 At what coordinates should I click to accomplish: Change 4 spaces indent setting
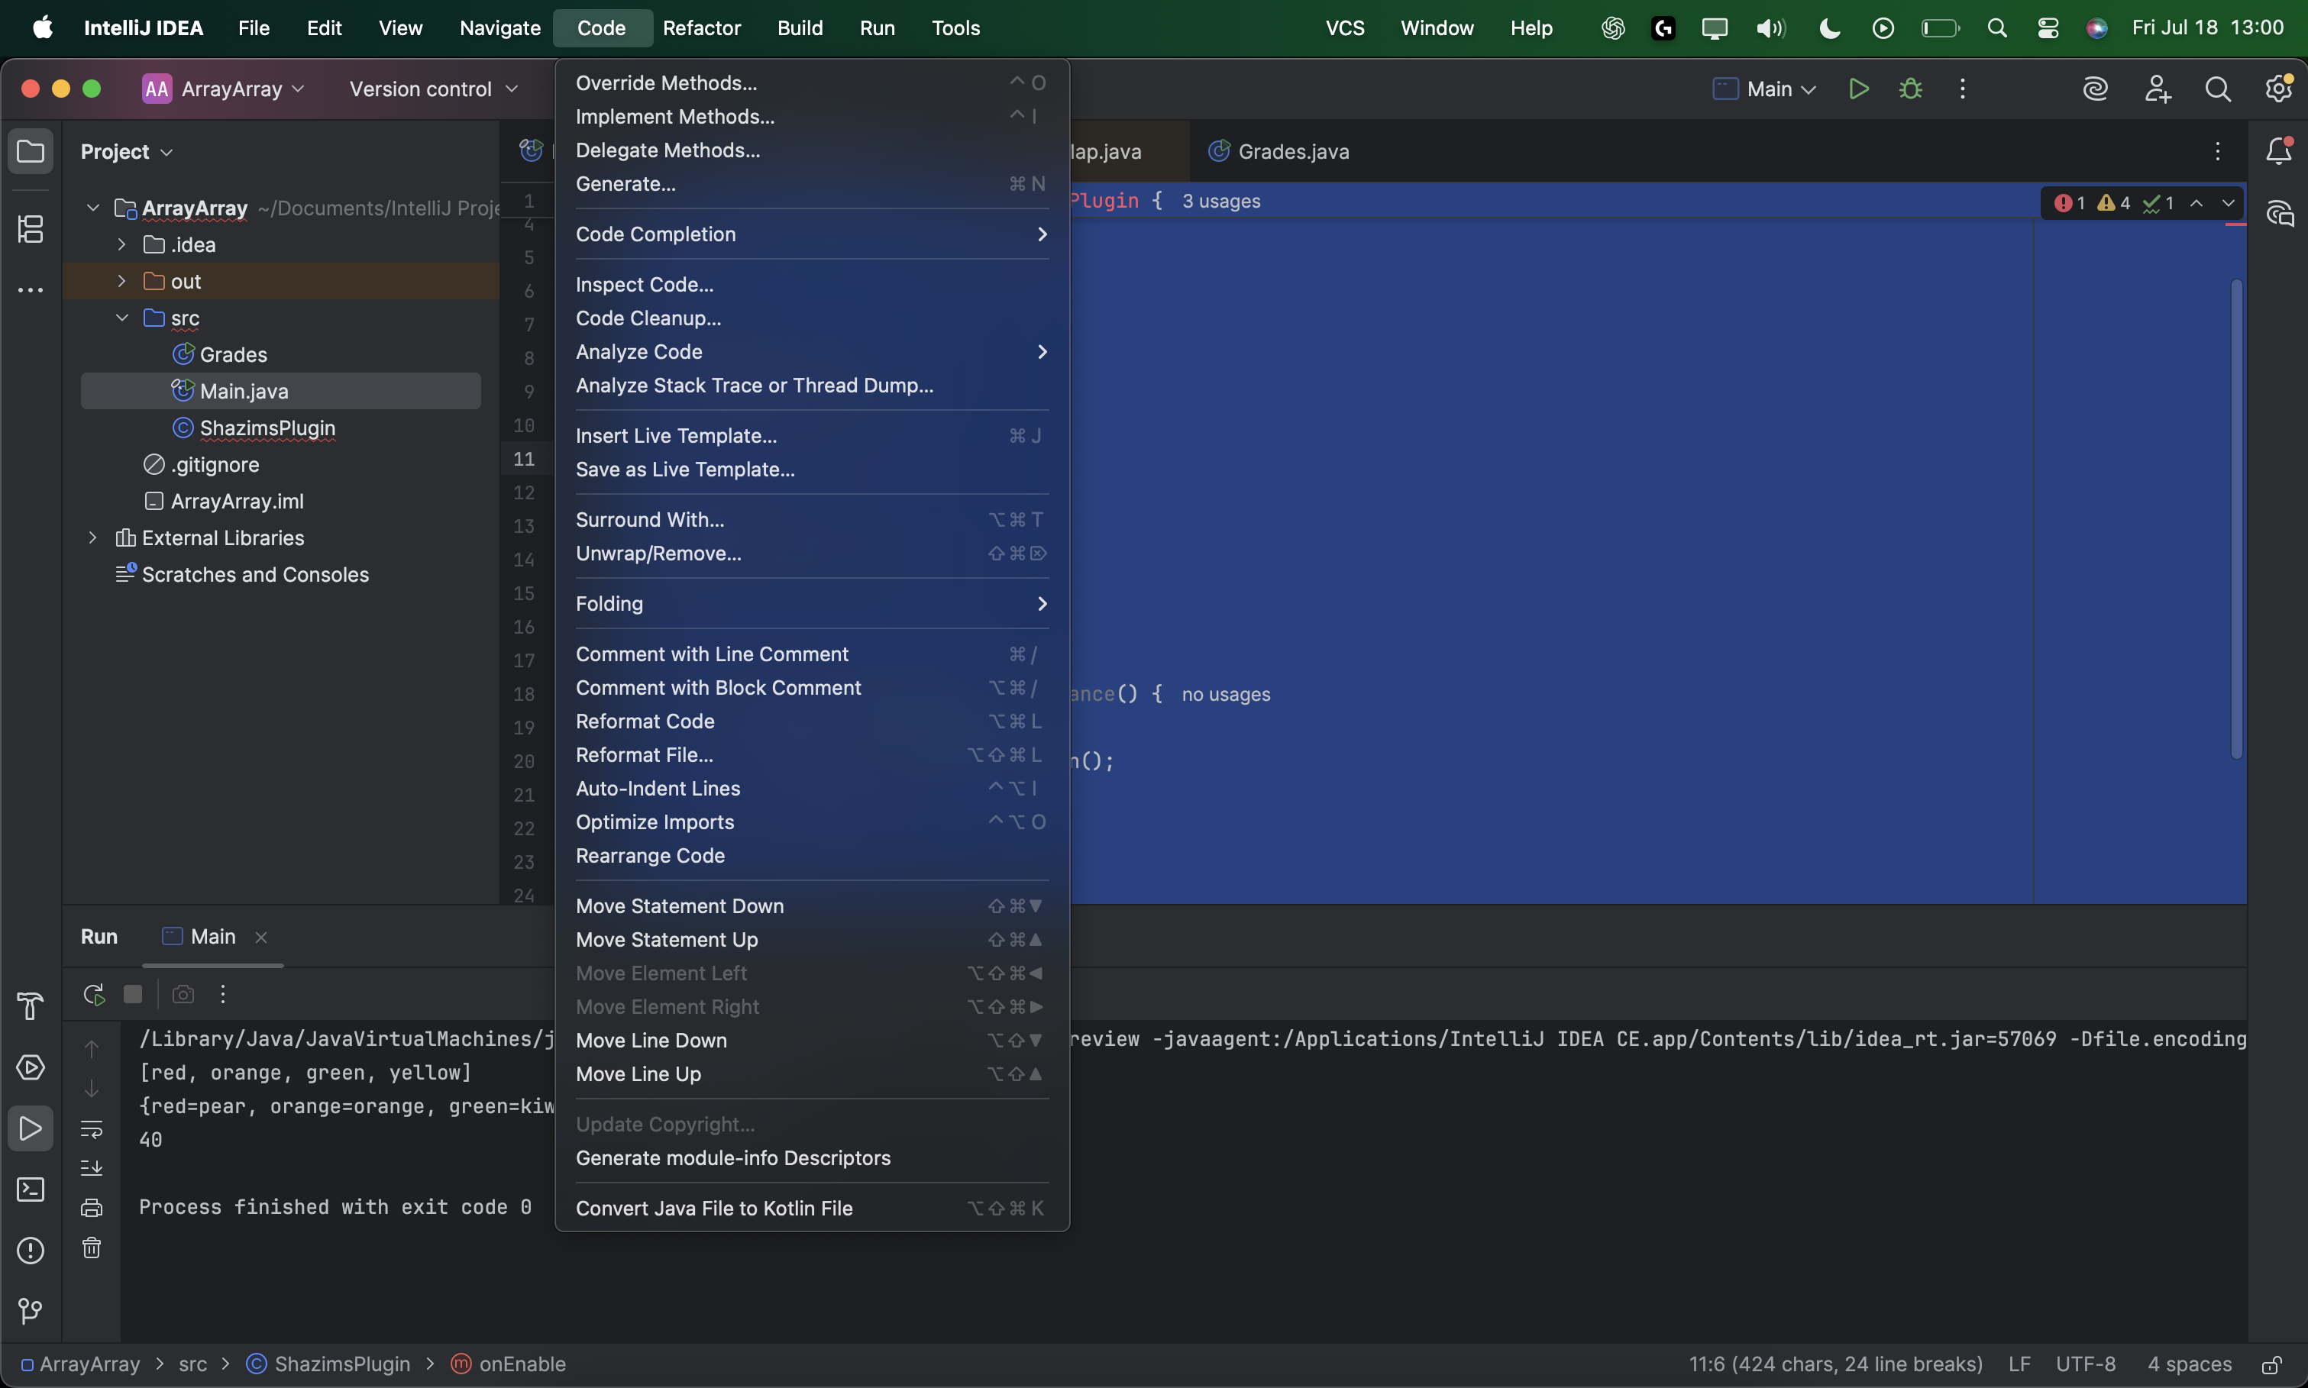[2189, 1364]
